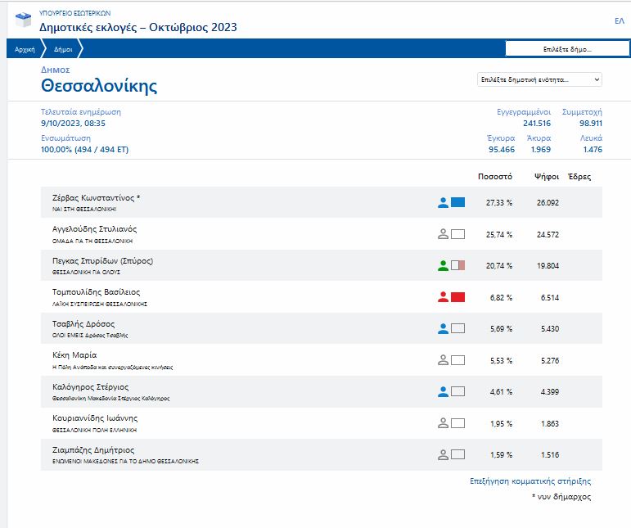Viewport: 631px width, 528px height.
Task: Click gray person icon for Αγγελούδης Στυλιανός
Action: 443,234
